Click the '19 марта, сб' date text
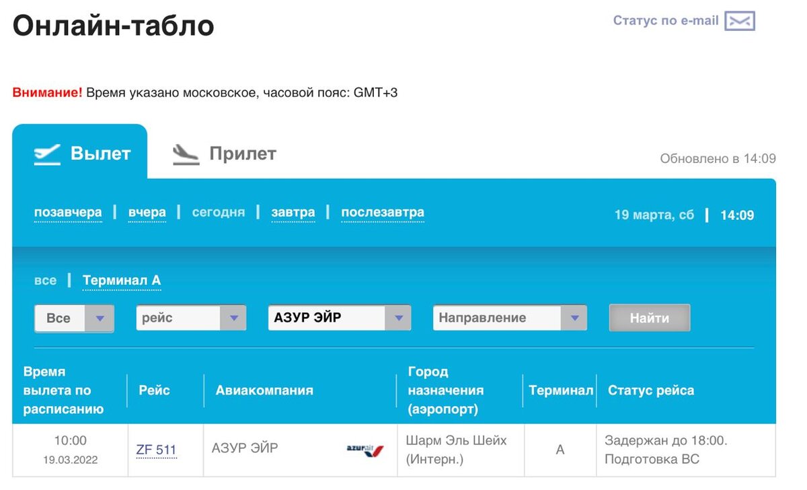The image size is (807, 490). pyautogui.click(x=654, y=215)
